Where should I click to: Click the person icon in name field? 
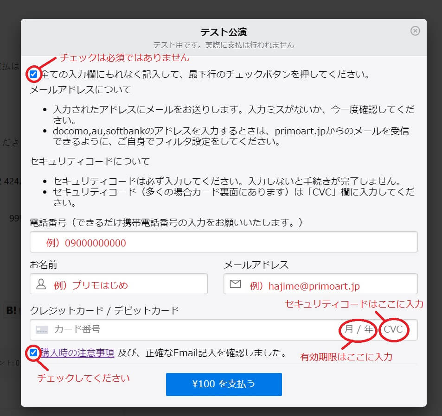coord(41,284)
